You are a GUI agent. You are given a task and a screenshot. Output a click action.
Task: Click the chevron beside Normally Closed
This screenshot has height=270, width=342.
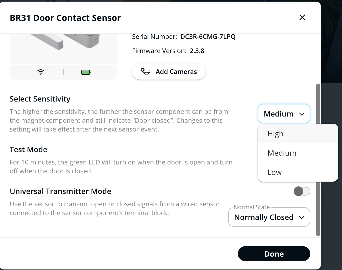click(x=302, y=217)
